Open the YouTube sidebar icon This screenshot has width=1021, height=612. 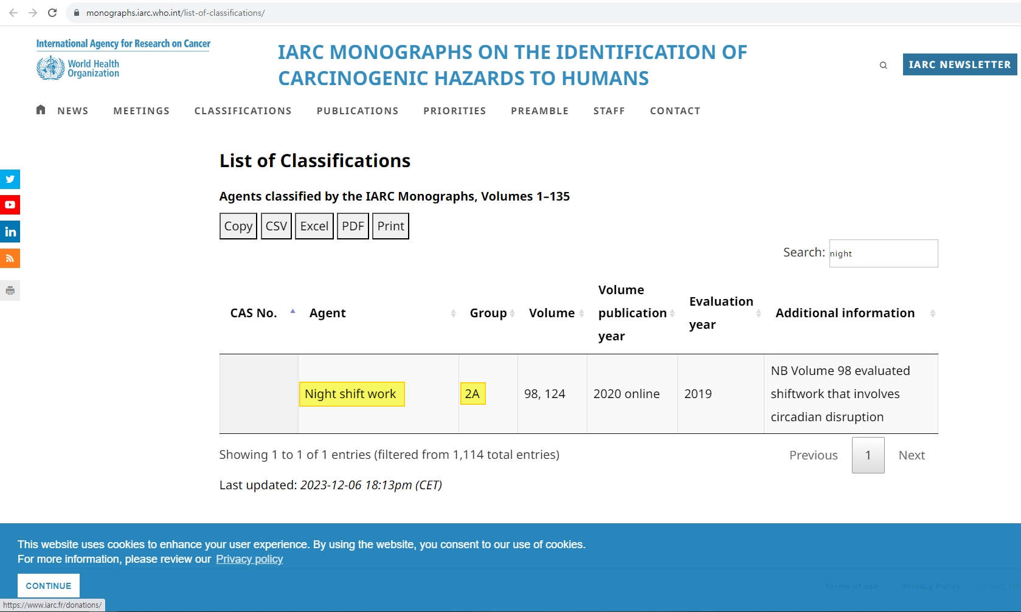pyautogui.click(x=10, y=205)
